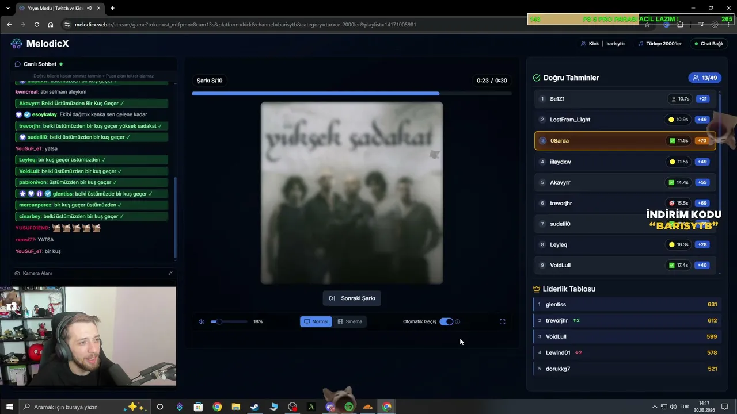This screenshot has width=737, height=414.
Task: Enter fullscreen with the expand icon
Action: pyautogui.click(x=503, y=322)
